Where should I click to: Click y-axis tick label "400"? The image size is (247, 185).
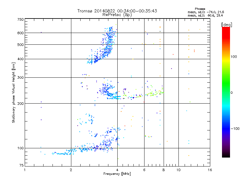20,59
